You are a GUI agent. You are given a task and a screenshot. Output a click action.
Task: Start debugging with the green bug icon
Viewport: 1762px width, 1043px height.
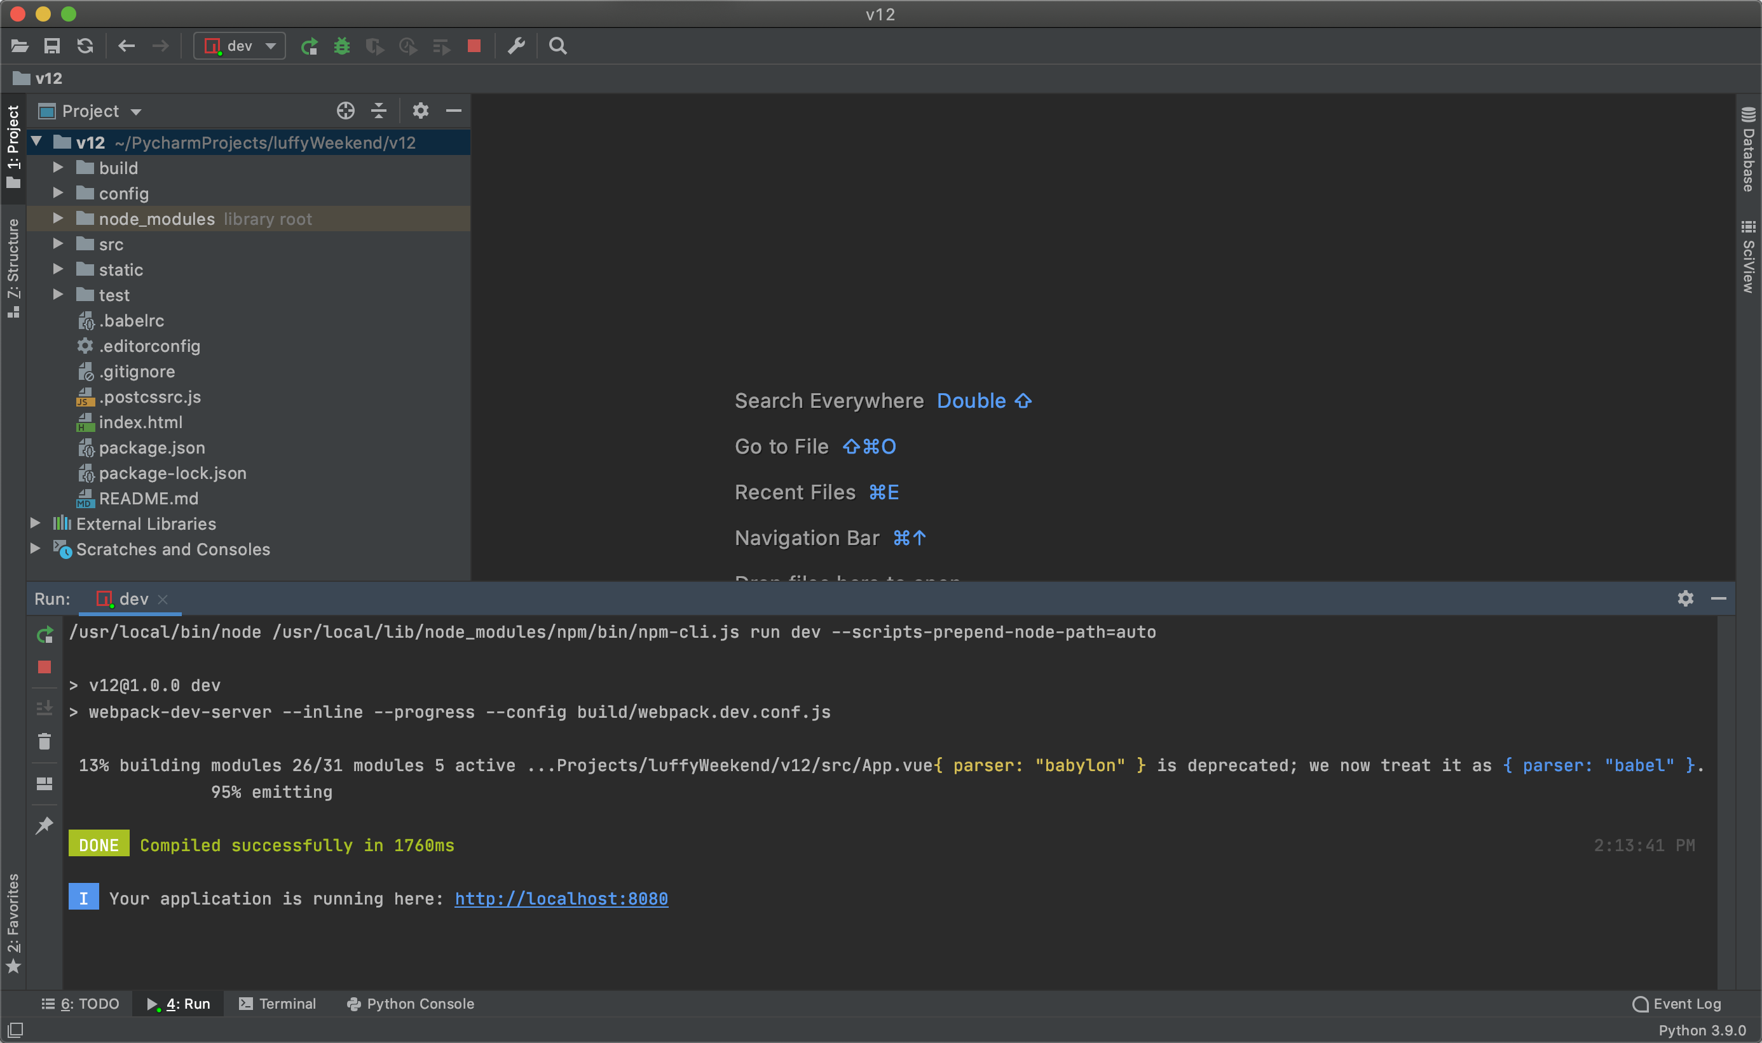(342, 46)
